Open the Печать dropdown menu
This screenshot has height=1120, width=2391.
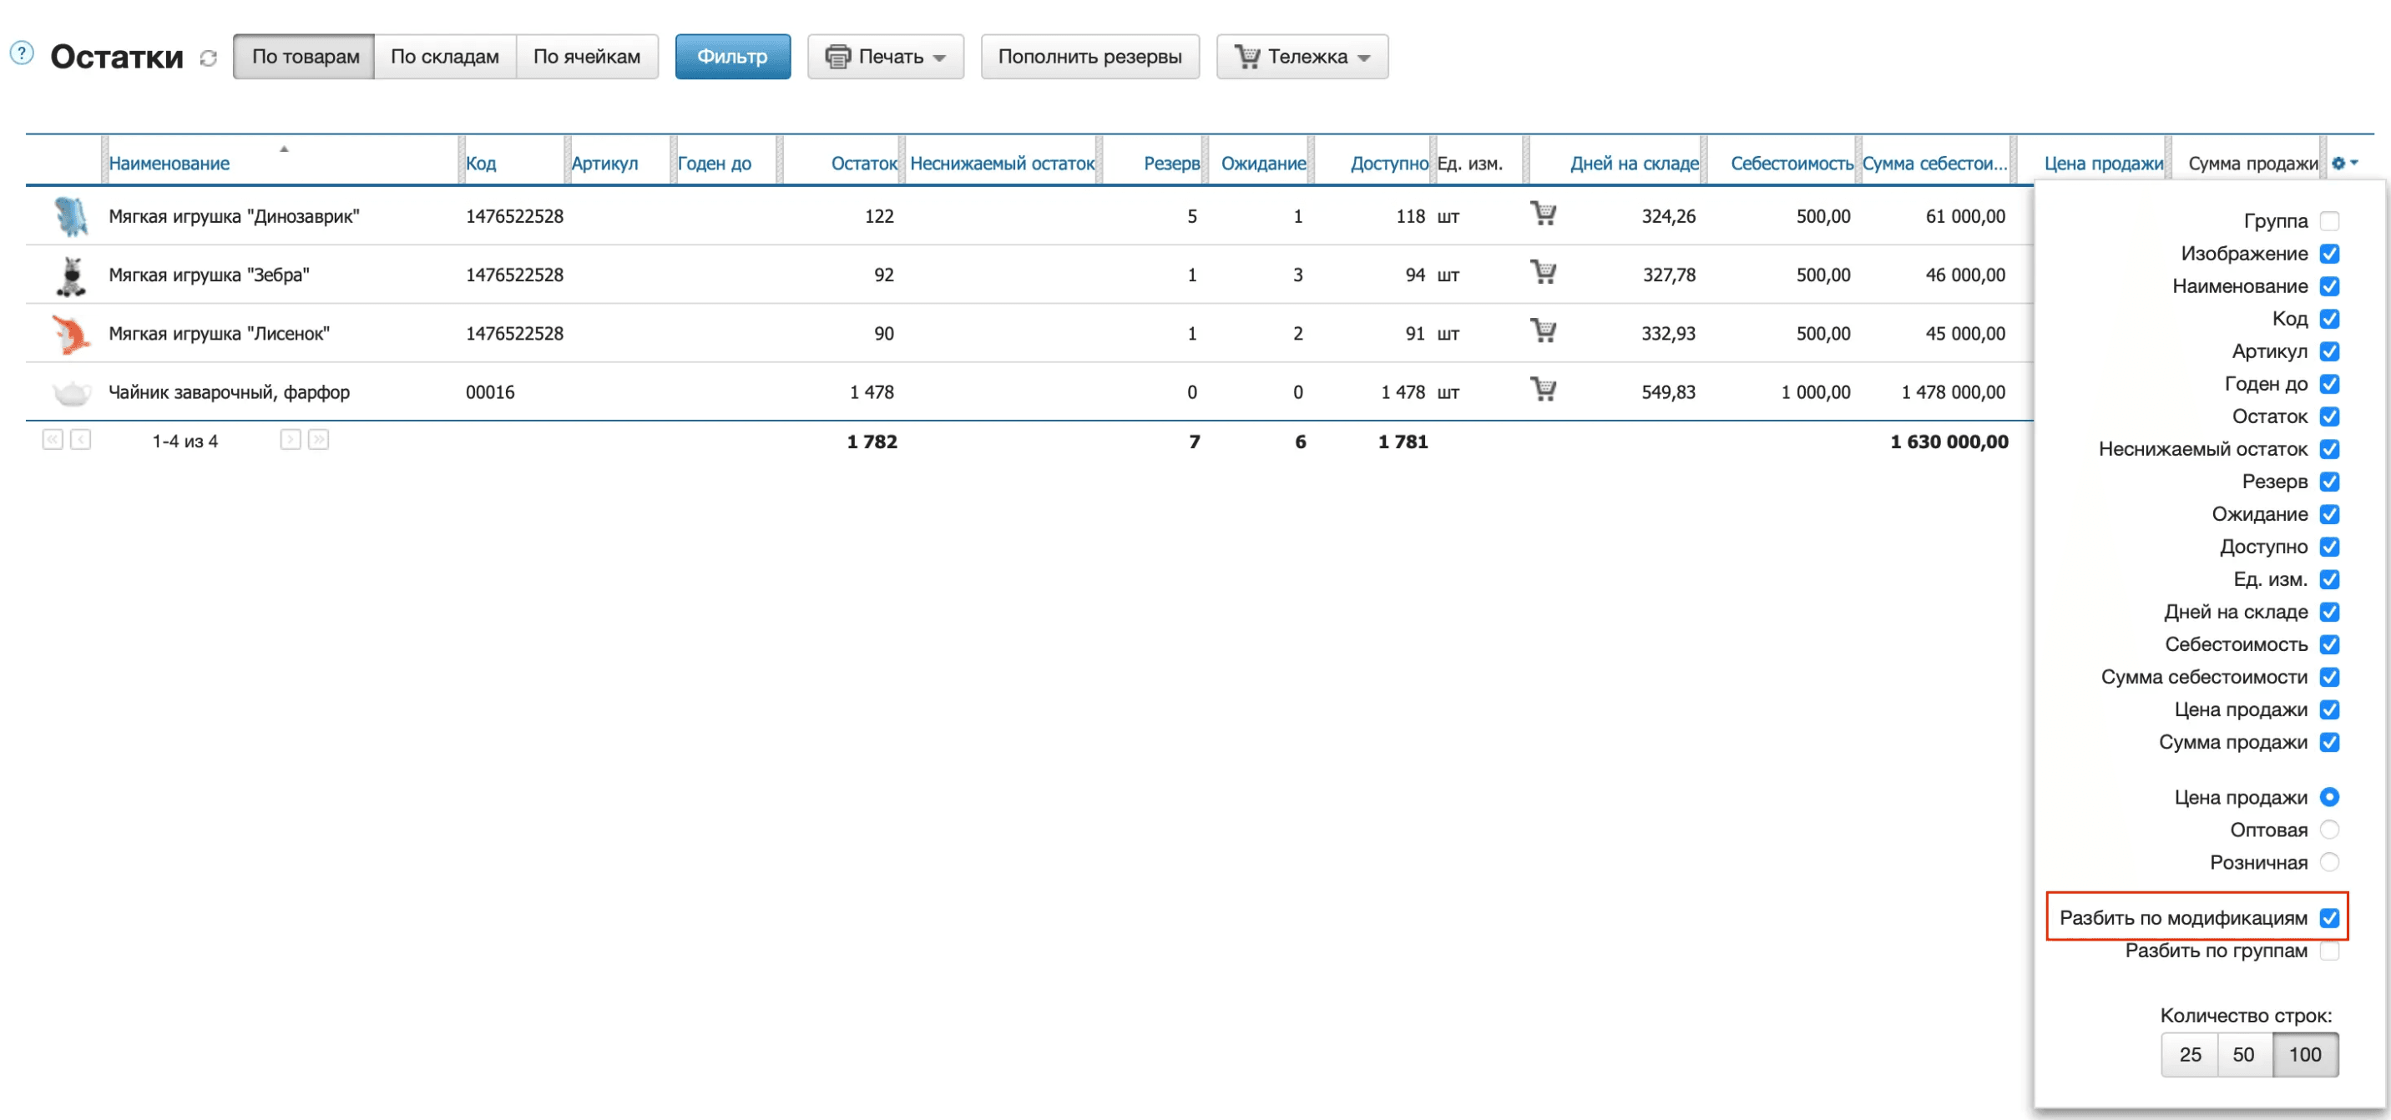tap(886, 57)
